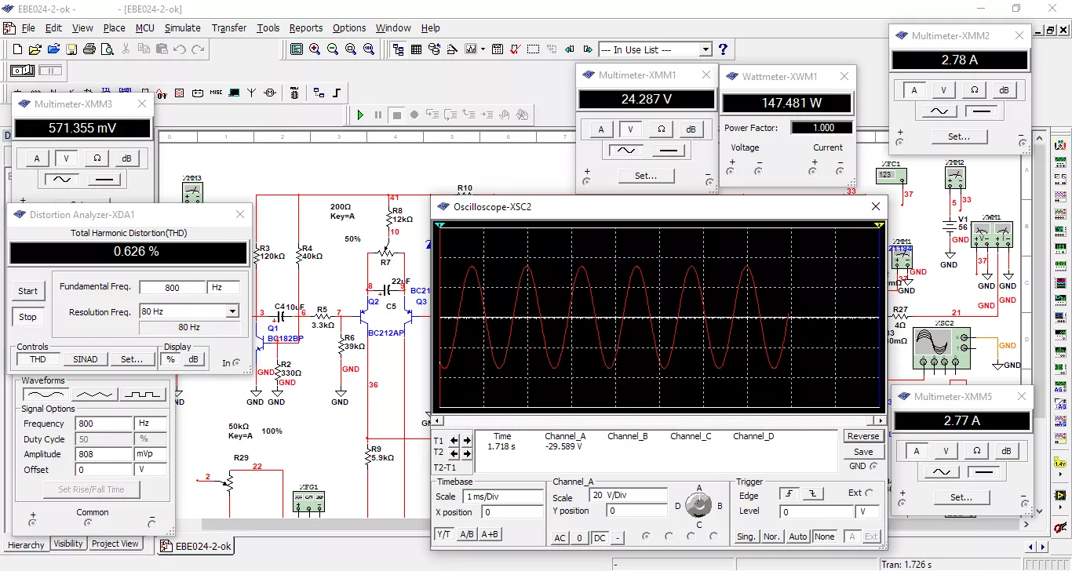
Task: Click Save button on oscilloscope
Action: 863,452
